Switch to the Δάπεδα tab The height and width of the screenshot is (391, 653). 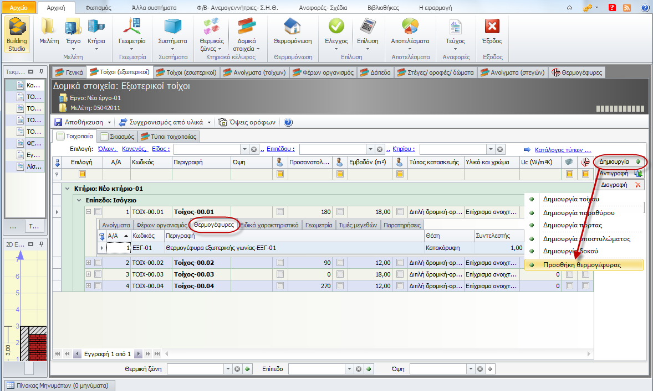tap(375, 72)
